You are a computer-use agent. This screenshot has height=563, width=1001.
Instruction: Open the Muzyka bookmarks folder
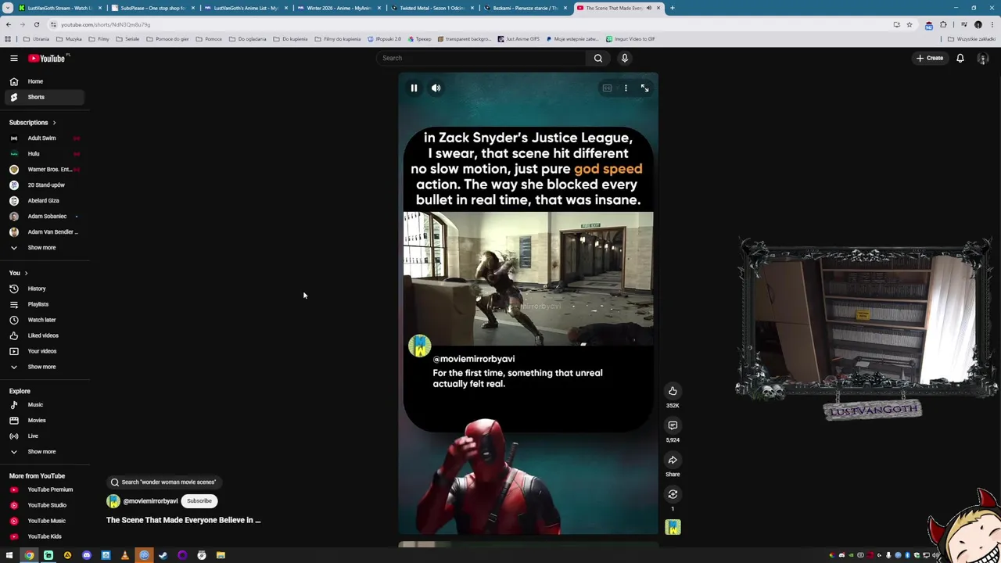69,39
